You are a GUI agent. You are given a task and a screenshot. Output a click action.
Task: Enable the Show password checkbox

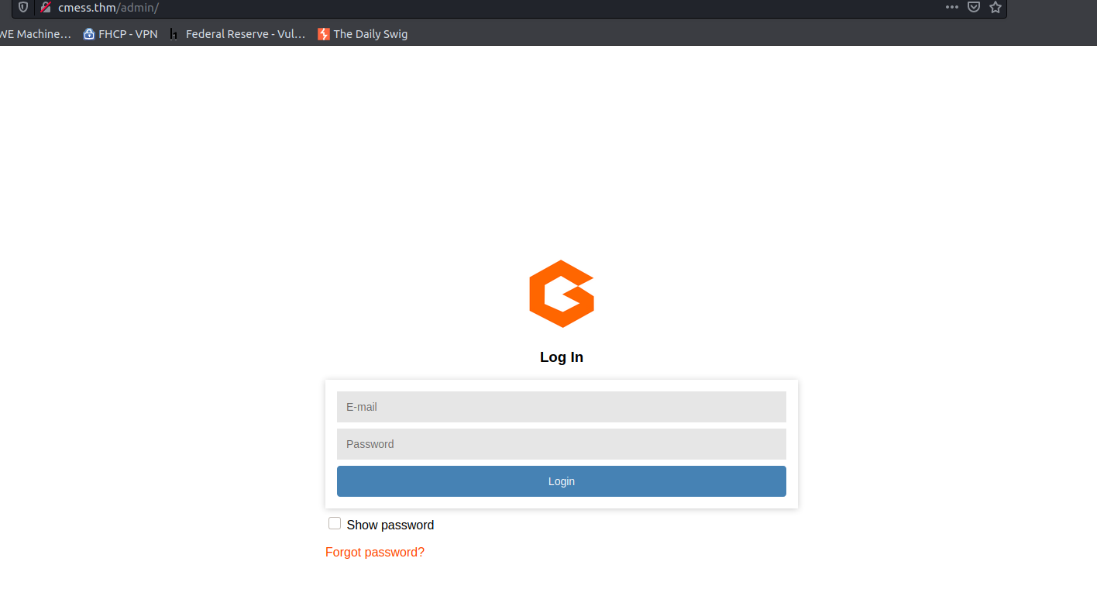coord(335,524)
